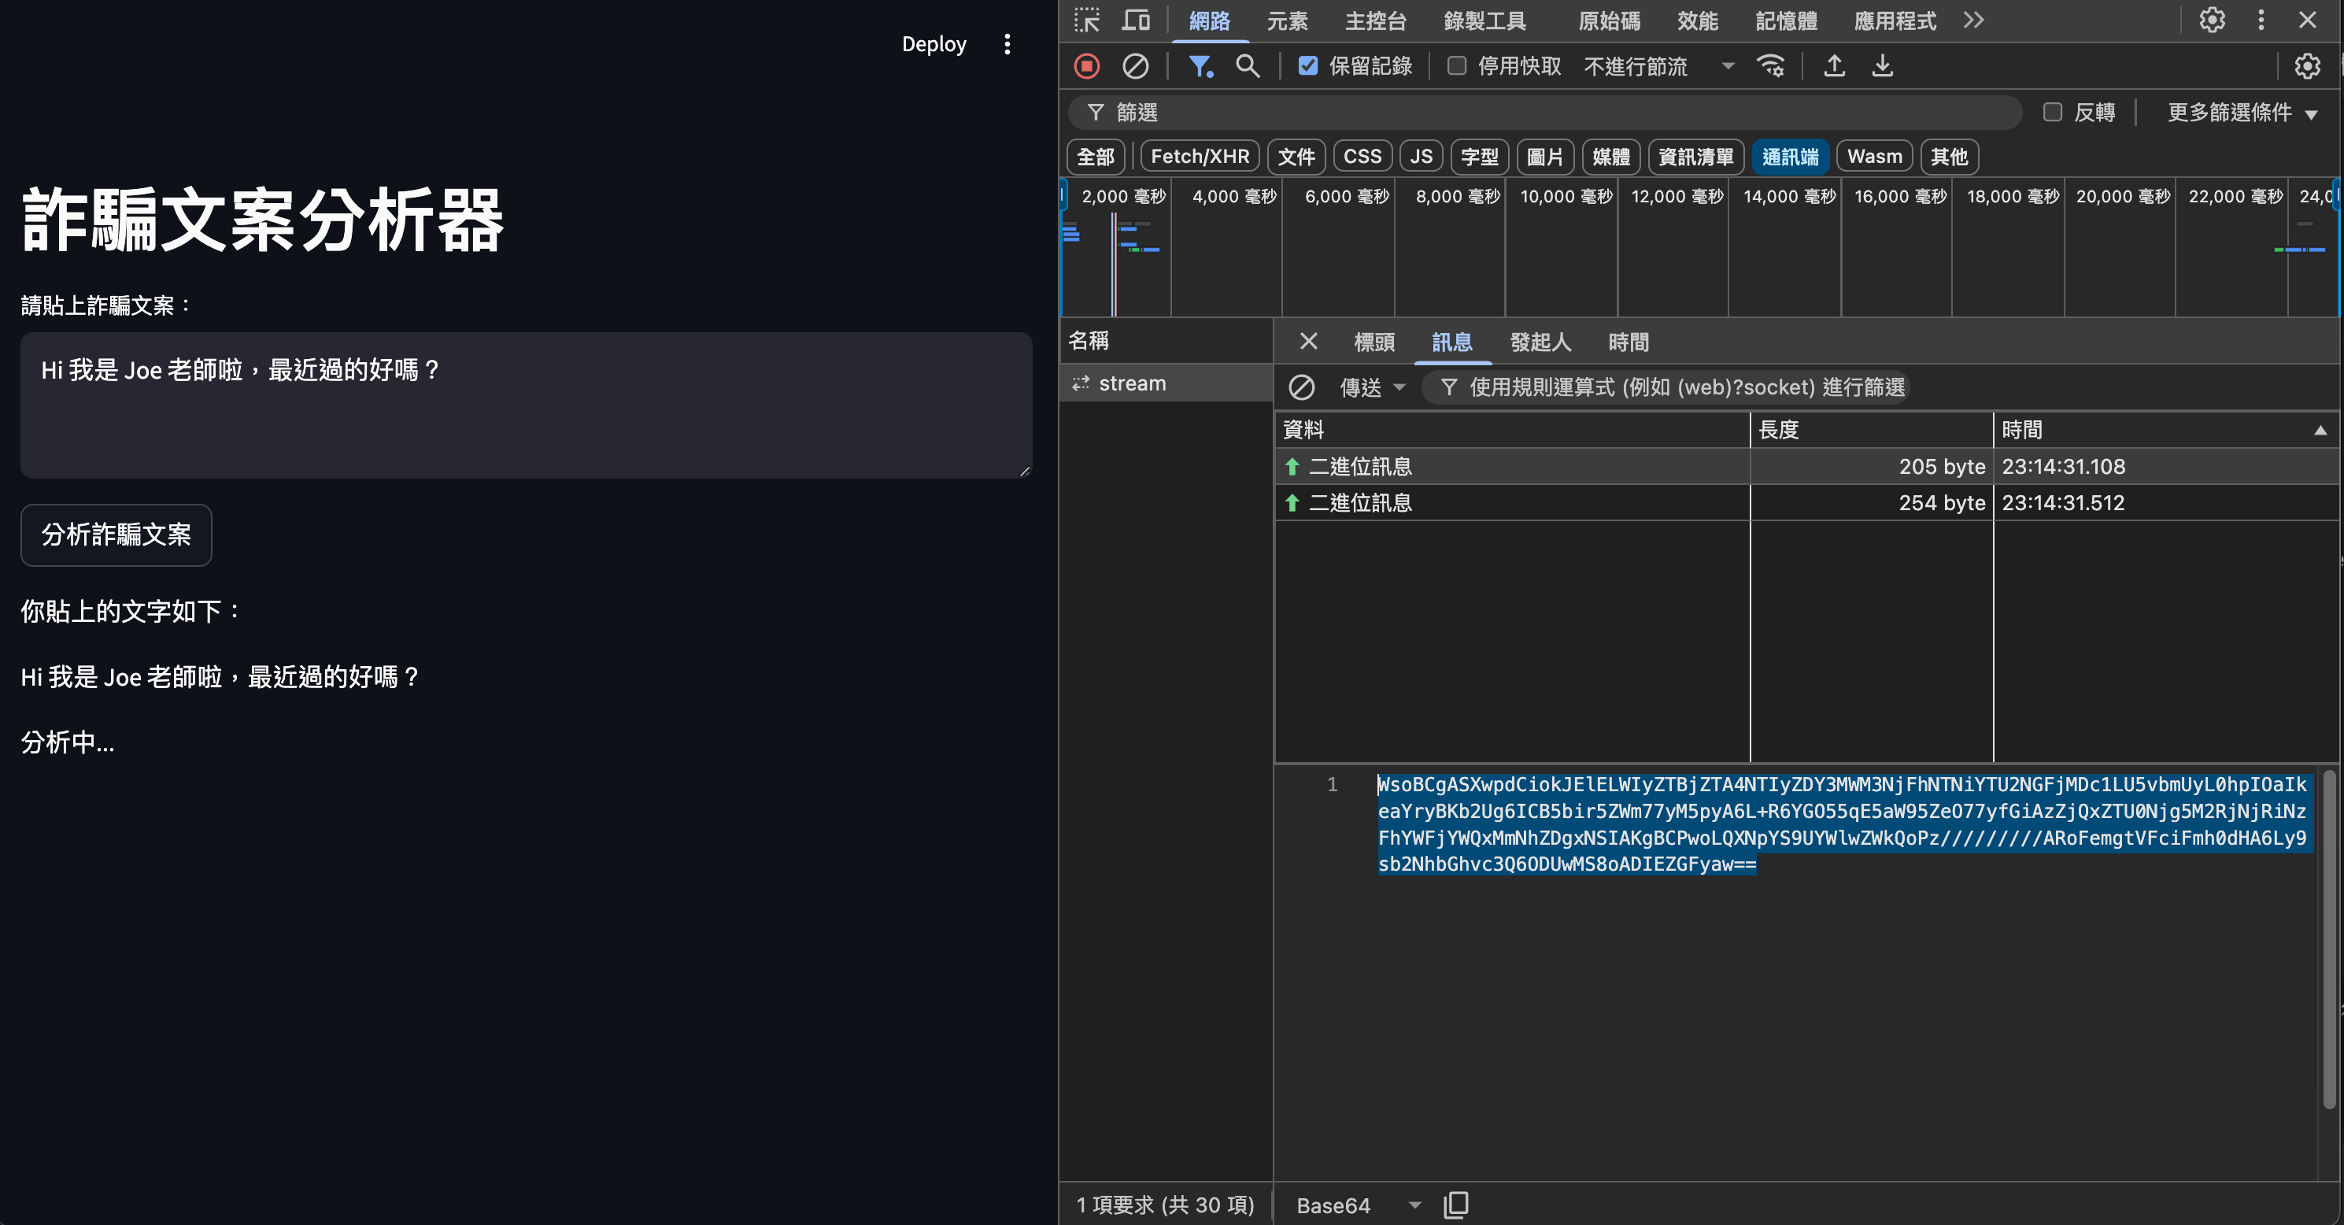This screenshot has height=1225, width=2344.
Task: Open the 主控台 DevTools tab
Action: [x=1375, y=20]
